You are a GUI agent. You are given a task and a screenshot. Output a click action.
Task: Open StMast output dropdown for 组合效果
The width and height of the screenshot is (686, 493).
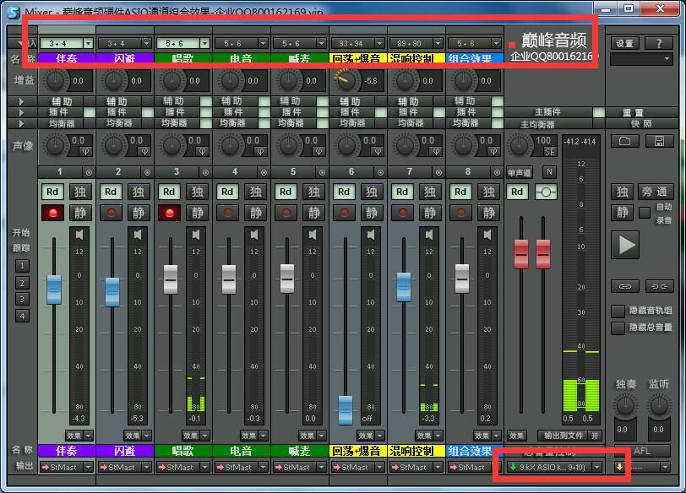474,467
